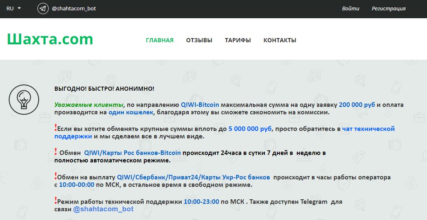Click the QIWI-Bitcoin text
Screen dimensions: 427x220
coord(200,105)
